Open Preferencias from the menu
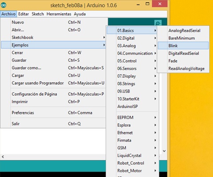213x177 pixels. [53, 113]
